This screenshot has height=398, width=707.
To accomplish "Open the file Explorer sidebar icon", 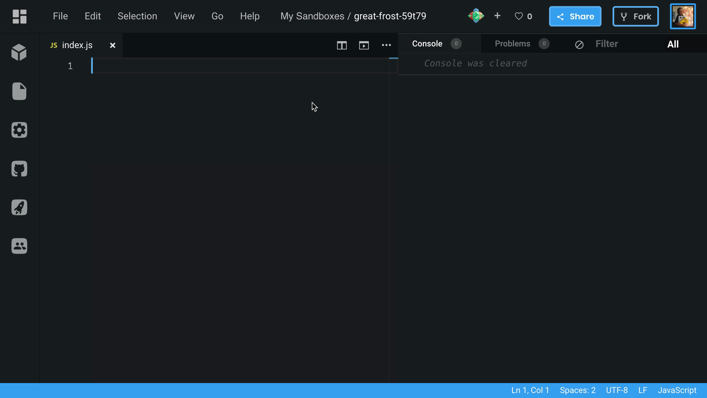I will point(19,91).
